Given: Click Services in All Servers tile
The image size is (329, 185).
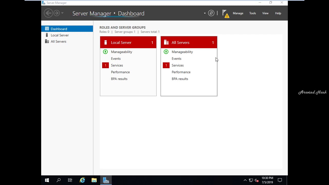Looking at the screenshot, I should coord(178,65).
